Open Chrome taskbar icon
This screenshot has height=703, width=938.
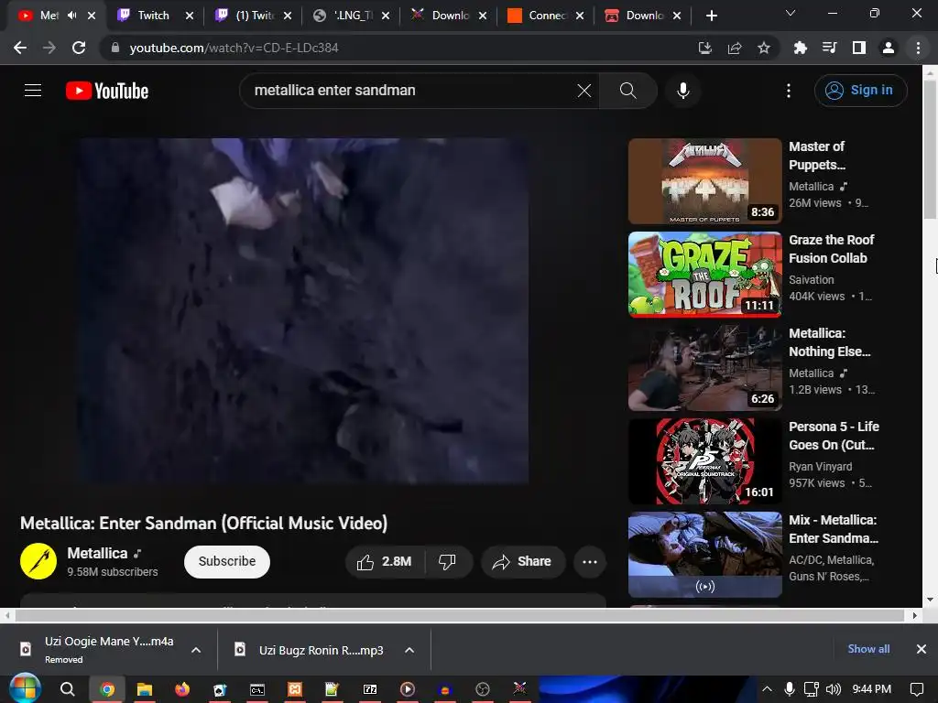tap(107, 689)
